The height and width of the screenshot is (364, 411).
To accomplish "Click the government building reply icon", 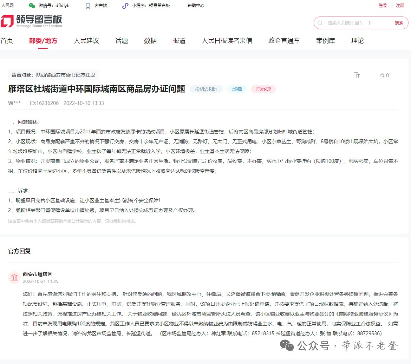I will tap(14, 278).
